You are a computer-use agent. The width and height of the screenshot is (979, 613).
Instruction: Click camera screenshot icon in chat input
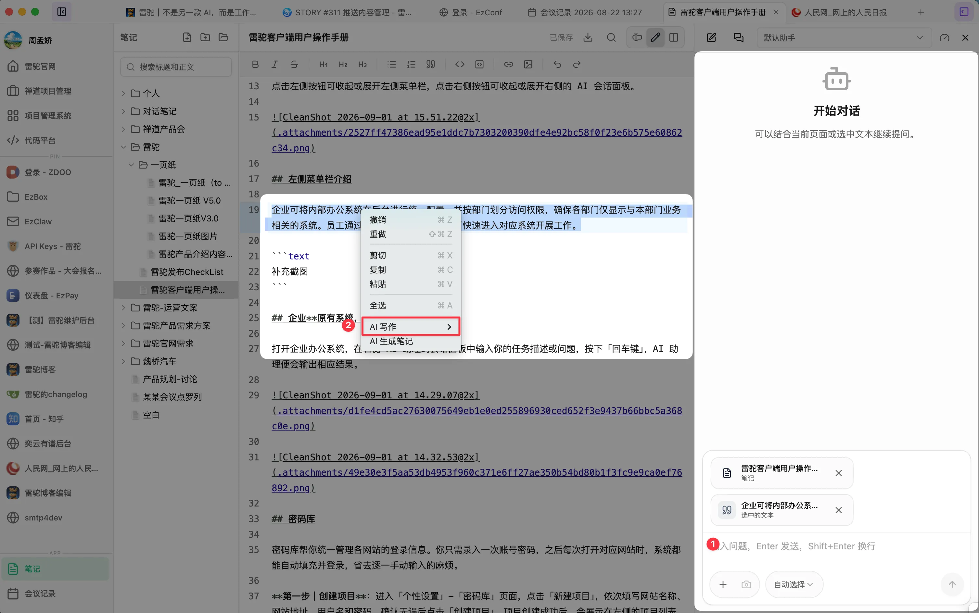point(746,584)
